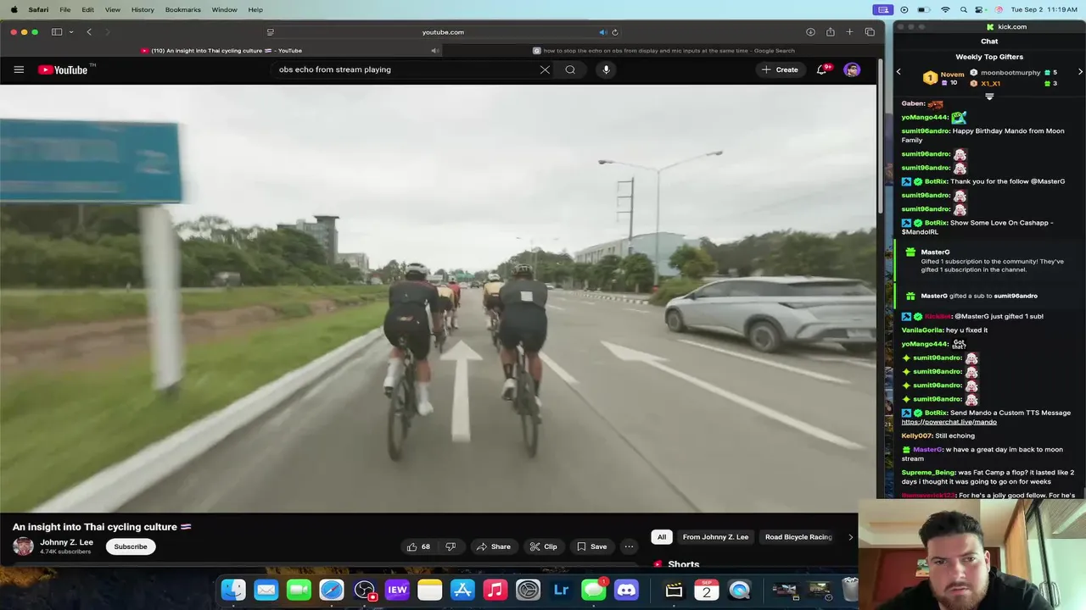This screenshot has height=610, width=1086.
Task: Subscribe to Johnny Z. Lee
Action: (x=131, y=546)
